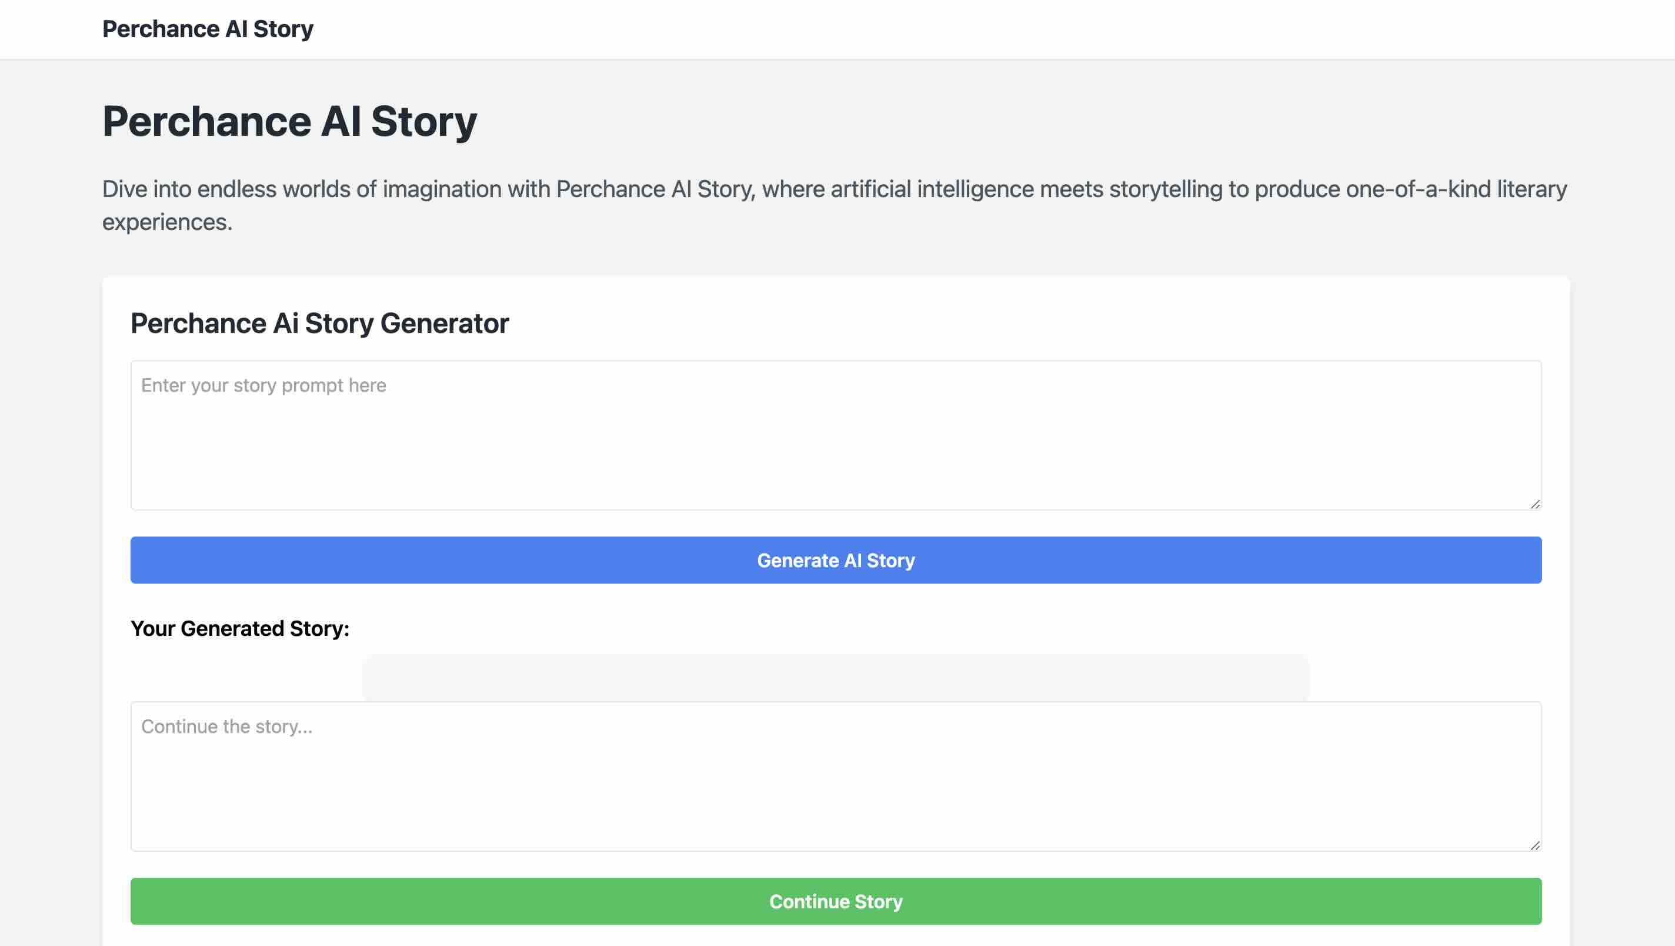Image resolution: width=1675 pixels, height=946 pixels.
Task: Click the Perchance Ai Story Generator card heading
Action: click(320, 323)
